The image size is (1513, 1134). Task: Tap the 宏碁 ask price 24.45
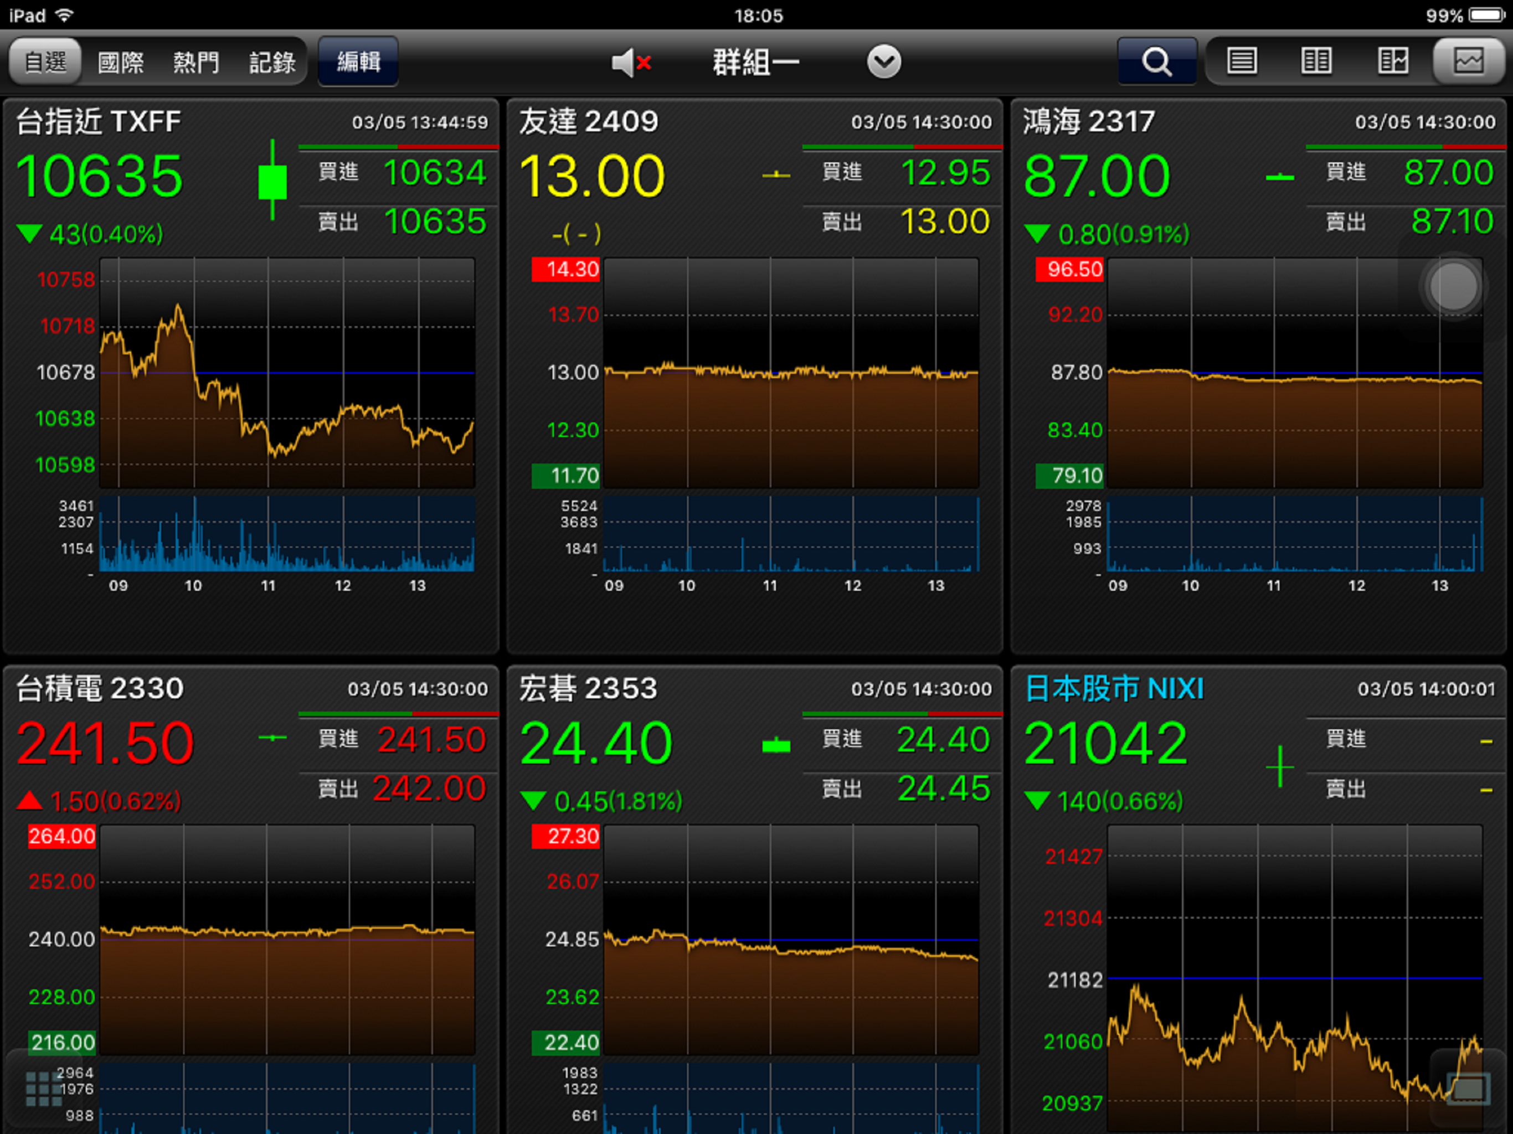coord(944,788)
